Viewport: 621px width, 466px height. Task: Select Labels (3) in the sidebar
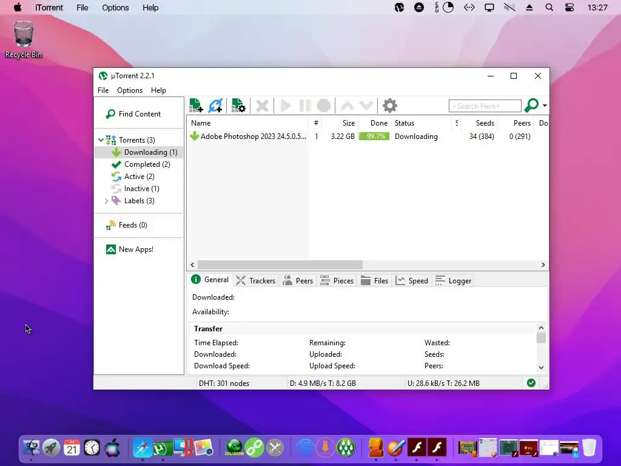click(139, 201)
